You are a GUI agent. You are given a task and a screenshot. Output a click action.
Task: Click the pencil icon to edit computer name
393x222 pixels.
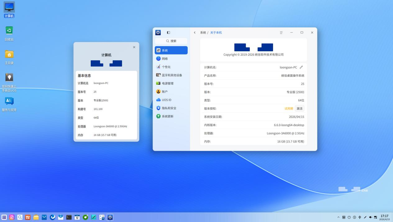point(301,67)
